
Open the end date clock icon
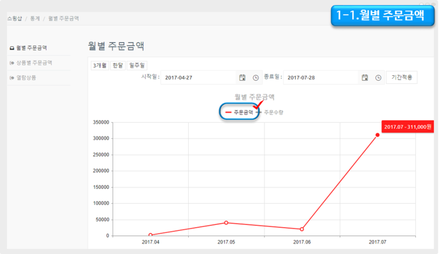378,78
